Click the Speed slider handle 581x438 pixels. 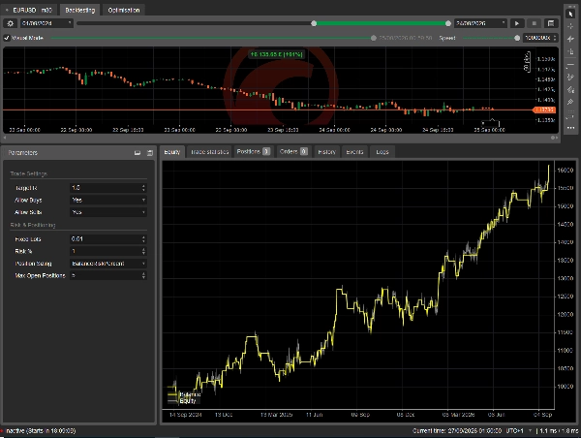pos(517,38)
